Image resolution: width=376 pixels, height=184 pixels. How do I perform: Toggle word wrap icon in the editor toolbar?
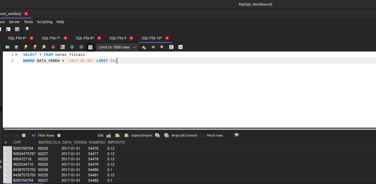point(180,47)
